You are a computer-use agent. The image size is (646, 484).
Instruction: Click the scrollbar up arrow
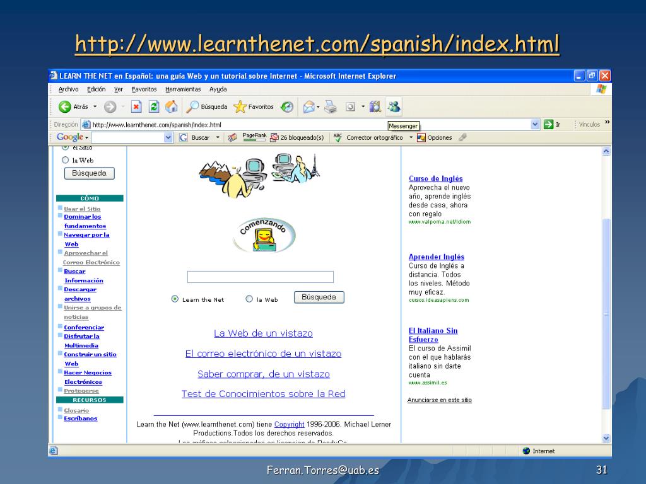pyautogui.click(x=606, y=151)
